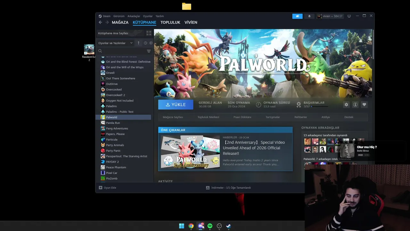The image size is (410, 231).
Task: Click the library search input field
Action: (x=124, y=51)
